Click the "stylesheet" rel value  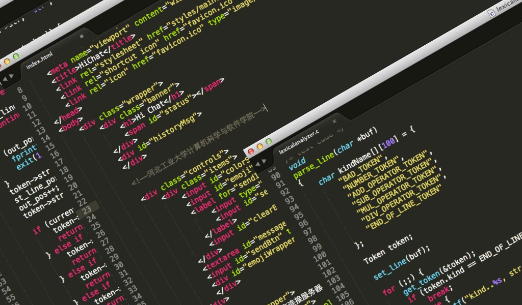pos(121,53)
